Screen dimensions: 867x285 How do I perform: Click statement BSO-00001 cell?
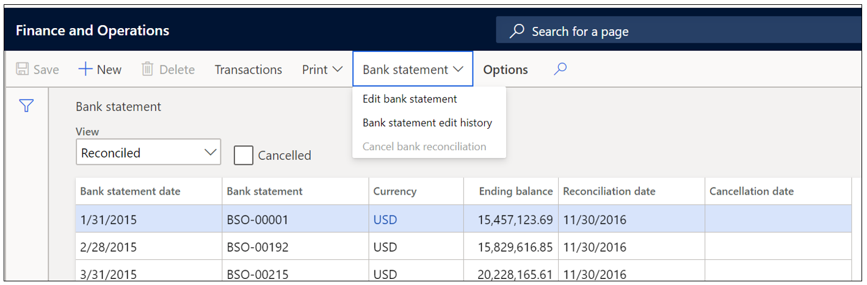[296, 219]
